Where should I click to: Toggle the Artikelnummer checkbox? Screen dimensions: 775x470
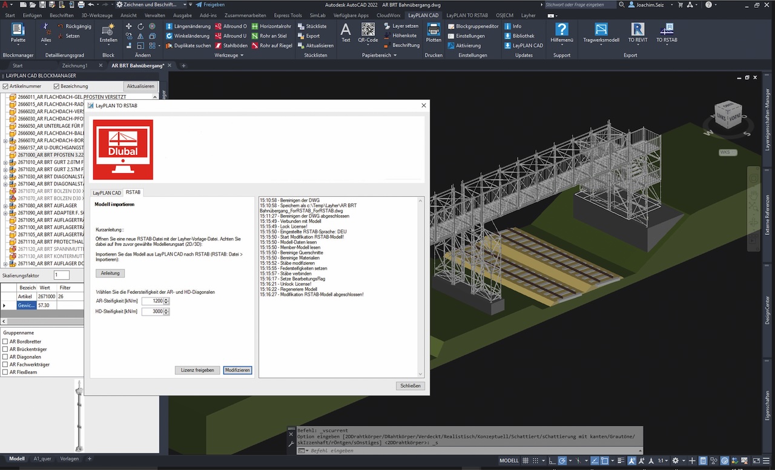point(6,87)
